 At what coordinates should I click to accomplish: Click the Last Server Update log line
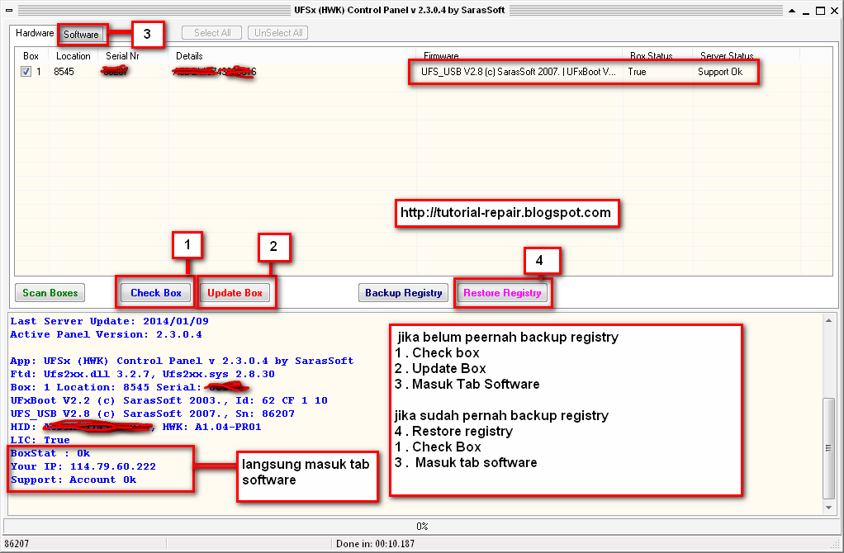[109, 321]
